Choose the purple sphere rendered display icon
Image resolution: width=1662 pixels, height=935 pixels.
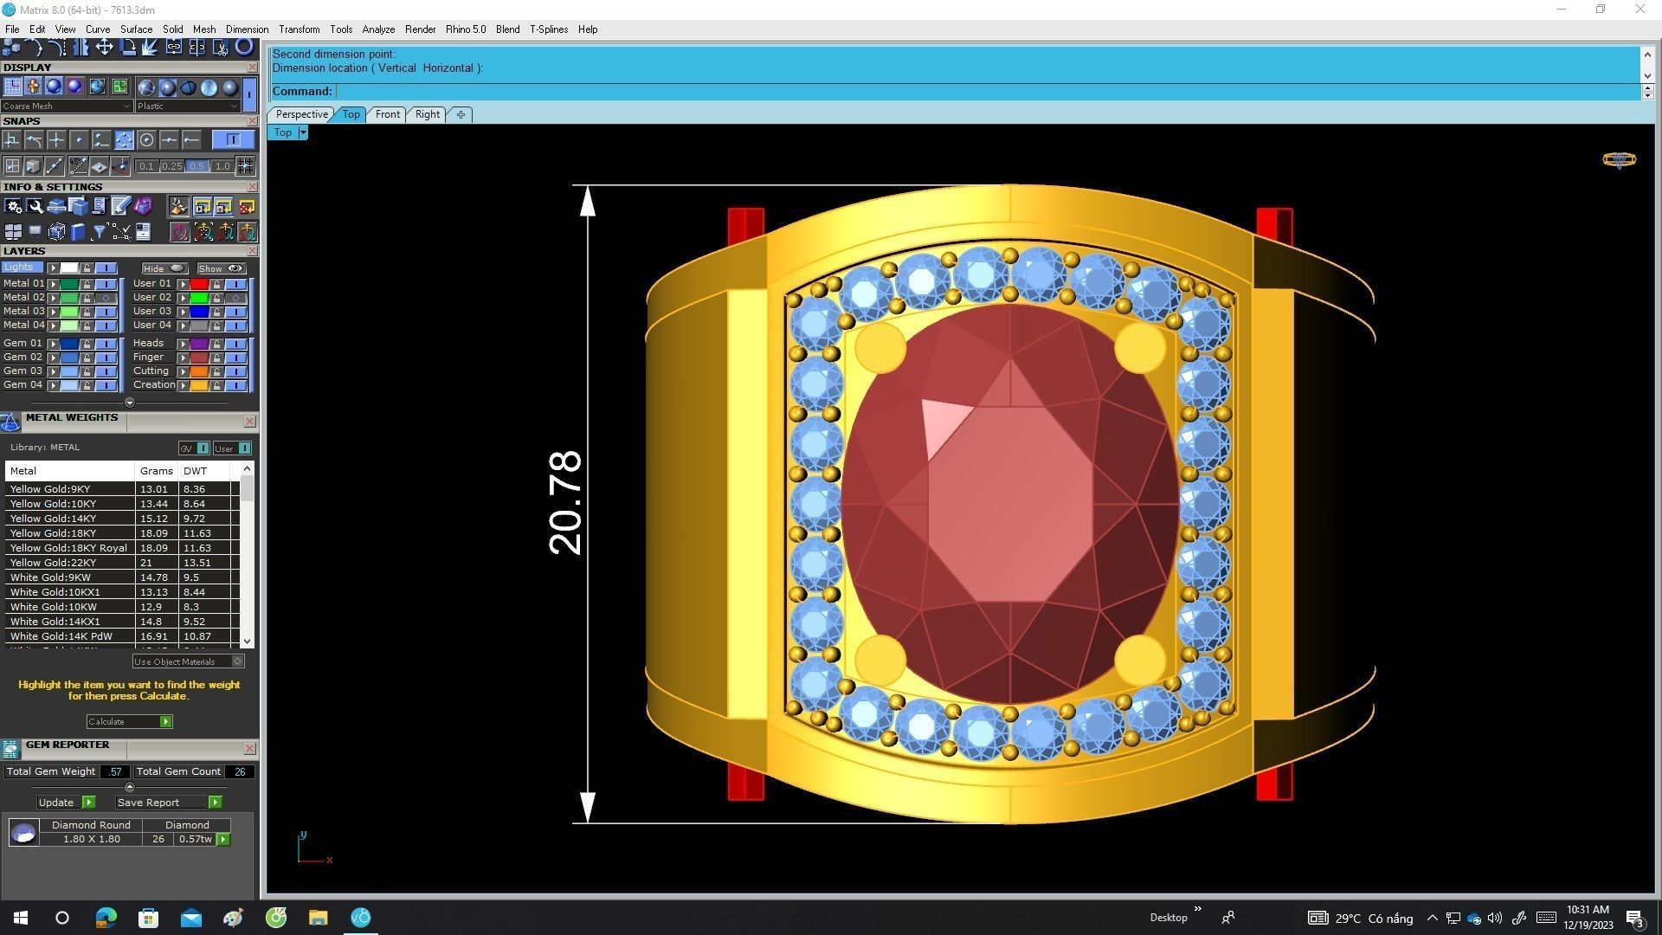75,87
